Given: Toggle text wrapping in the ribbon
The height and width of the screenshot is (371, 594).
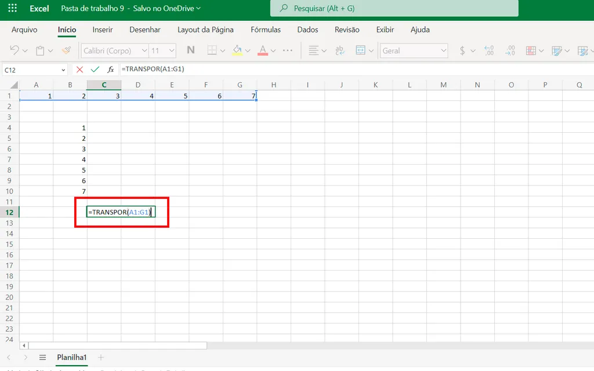Looking at the screenshot, I should (x=339, y=50).
